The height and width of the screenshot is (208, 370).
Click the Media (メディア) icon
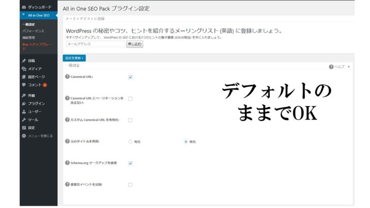pos(24,69)
